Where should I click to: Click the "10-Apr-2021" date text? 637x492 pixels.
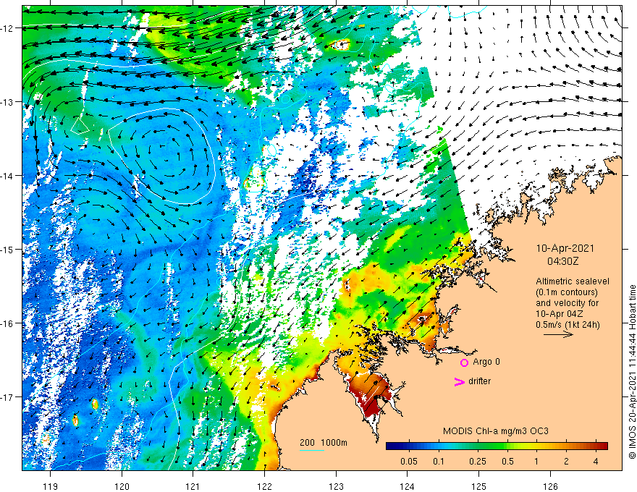pyautogui.click(x=565, y=248)
